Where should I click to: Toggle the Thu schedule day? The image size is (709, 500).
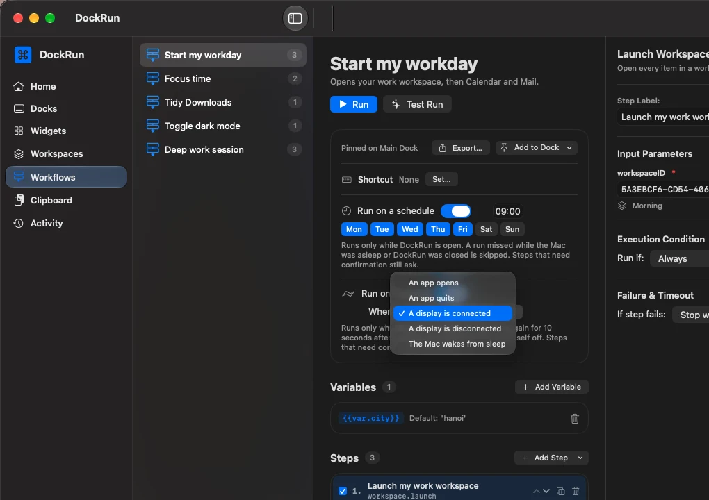pyautogui.click(x=438, y=229)
